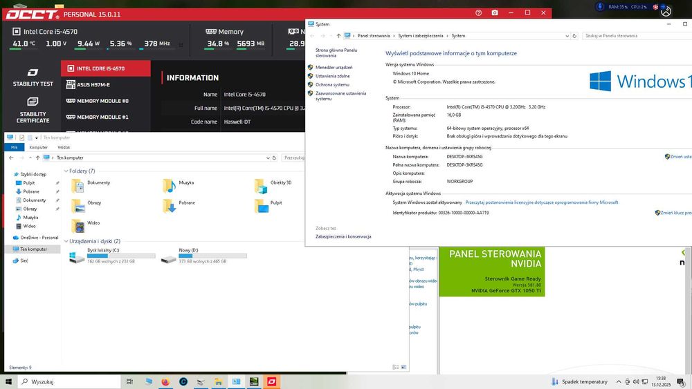Open the Windows Start menu

[8, 381]
